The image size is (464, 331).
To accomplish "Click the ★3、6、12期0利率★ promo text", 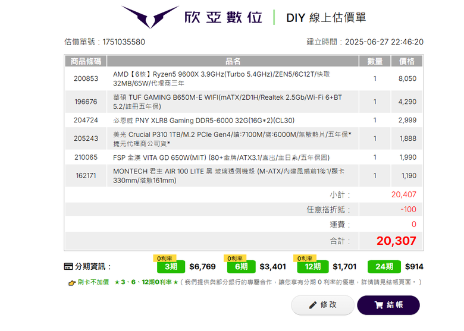I will [146, 282].
